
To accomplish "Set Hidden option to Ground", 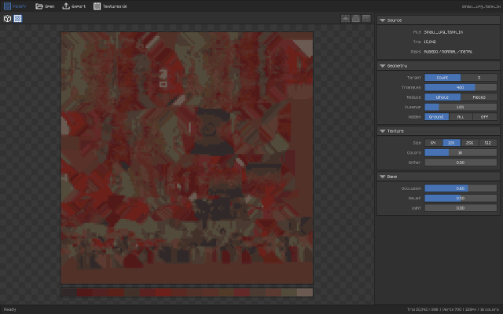I will (x=437, y=117).
